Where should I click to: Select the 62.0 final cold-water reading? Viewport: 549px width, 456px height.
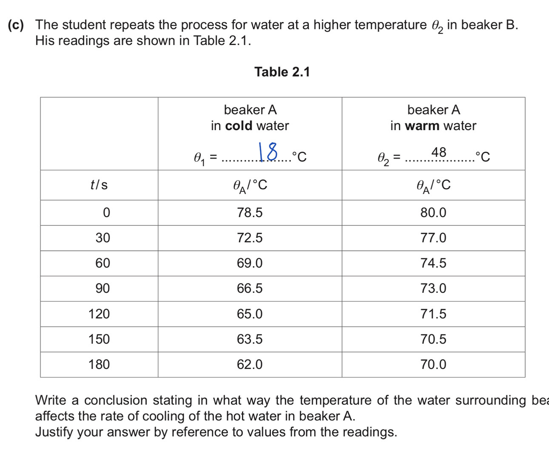point(250,365)
